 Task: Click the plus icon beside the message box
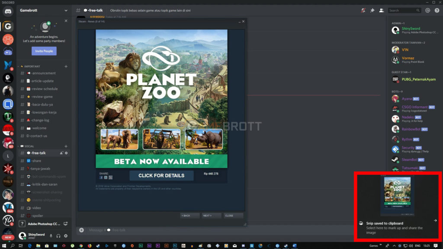[x=82, y=230]
